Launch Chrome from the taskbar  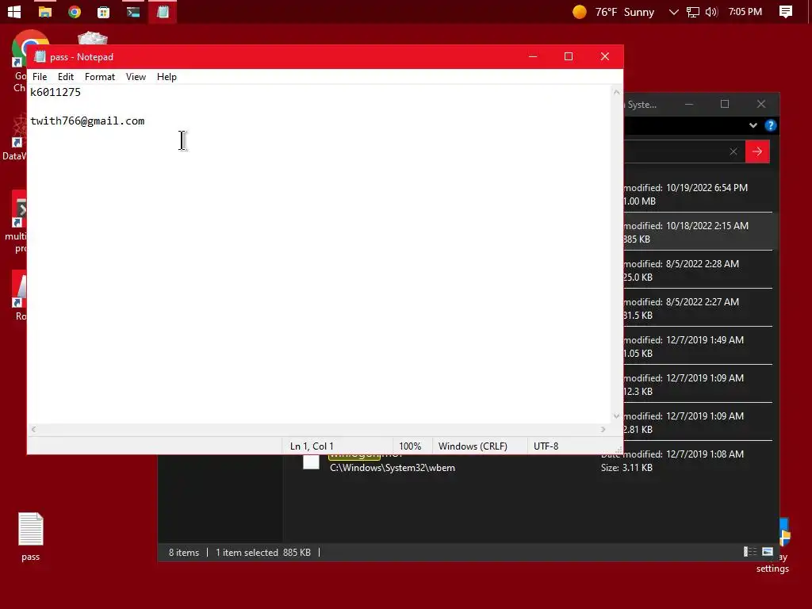75,11
